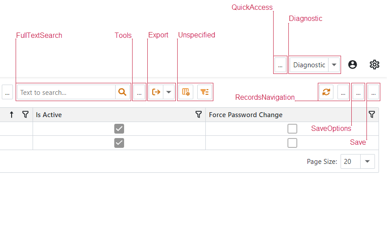The height and width of the screenshot is (228, 387).
Task: Check Force Password Change in second row
Action: click(292, 143)
